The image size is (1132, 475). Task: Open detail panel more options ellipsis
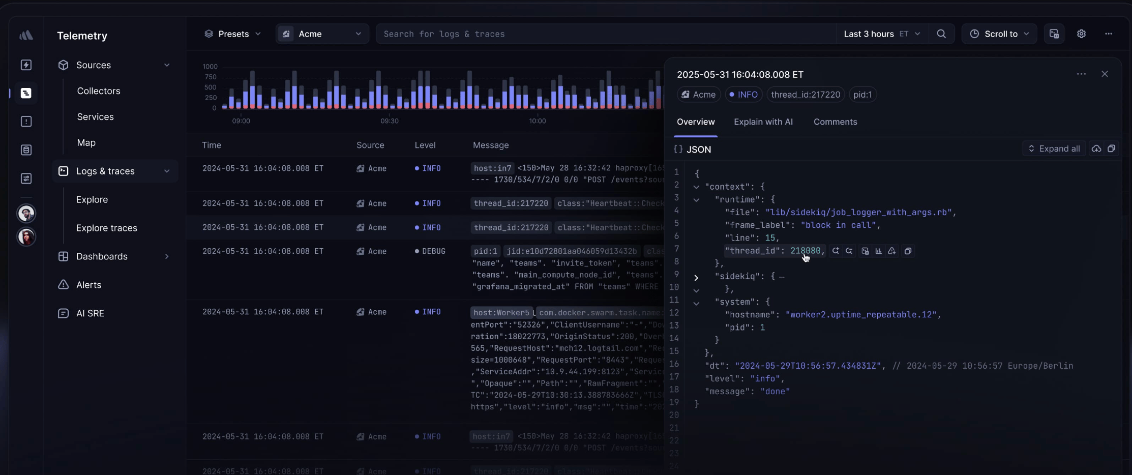click(1081, 74)
